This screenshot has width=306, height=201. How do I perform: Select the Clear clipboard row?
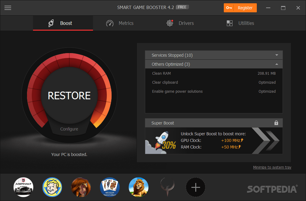214,82
